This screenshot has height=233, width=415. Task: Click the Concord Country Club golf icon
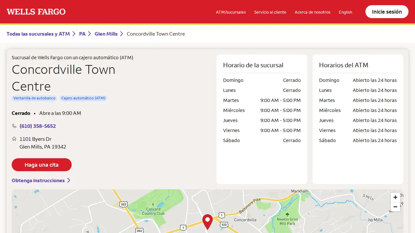click(x=153, y=205)
